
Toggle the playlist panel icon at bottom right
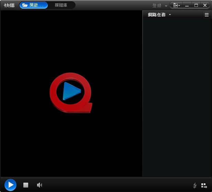click(x=204, y=185)
